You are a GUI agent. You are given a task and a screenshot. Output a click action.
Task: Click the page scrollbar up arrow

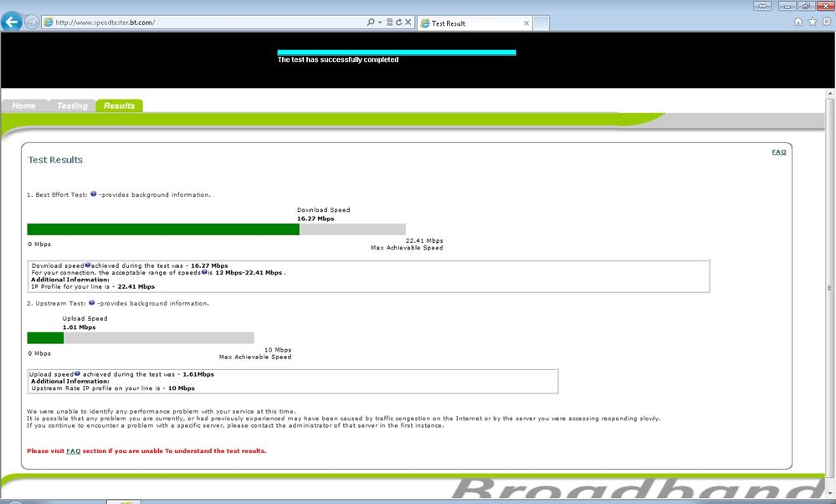(830, 94)
